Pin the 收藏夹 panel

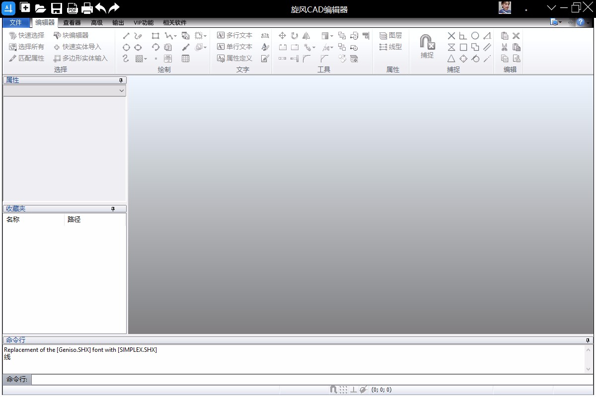point(113,209)
